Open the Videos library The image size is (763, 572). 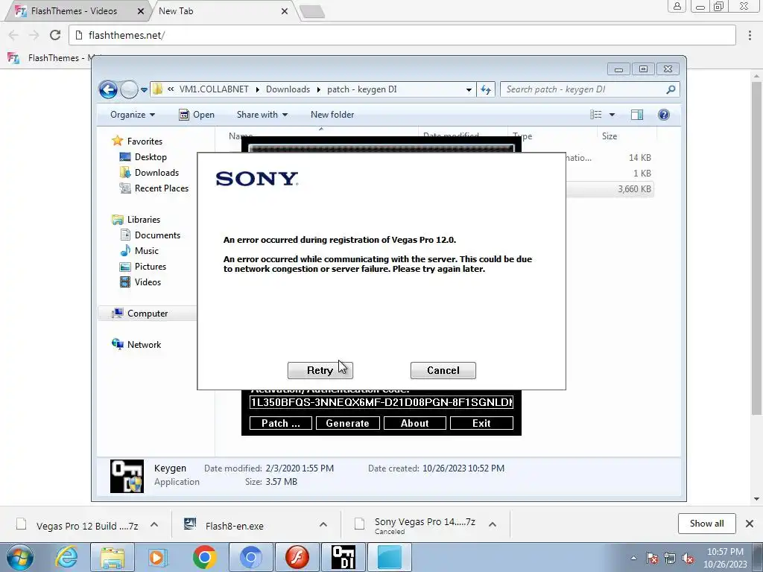pos(148,282)
